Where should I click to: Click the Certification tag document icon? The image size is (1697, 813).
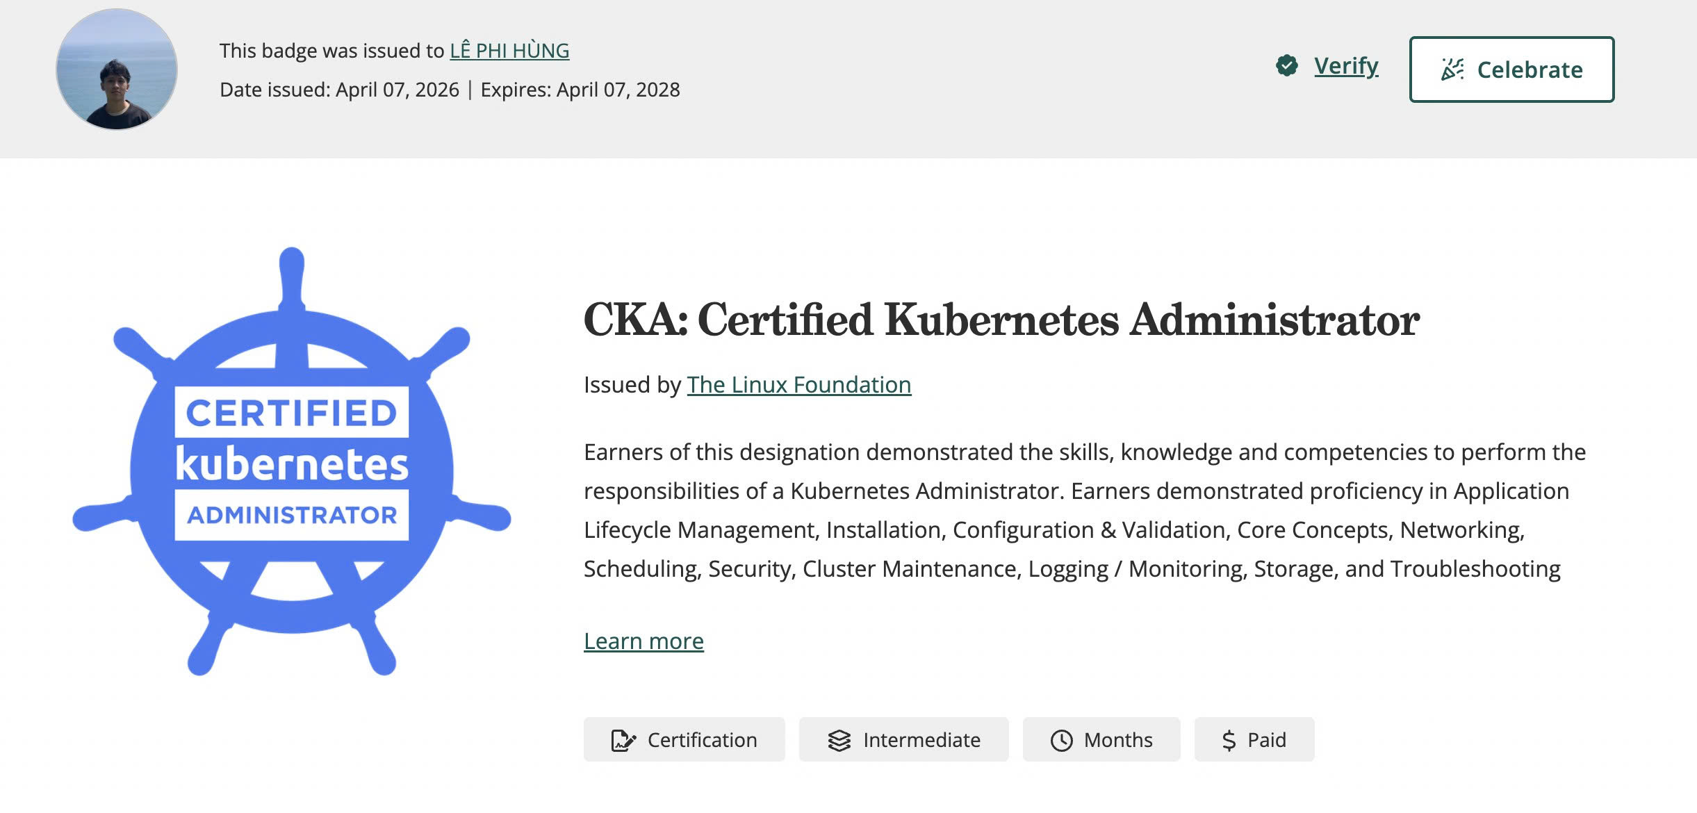tap(623, 740)
